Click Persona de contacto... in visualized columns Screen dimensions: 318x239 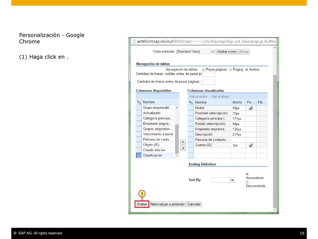212,140
